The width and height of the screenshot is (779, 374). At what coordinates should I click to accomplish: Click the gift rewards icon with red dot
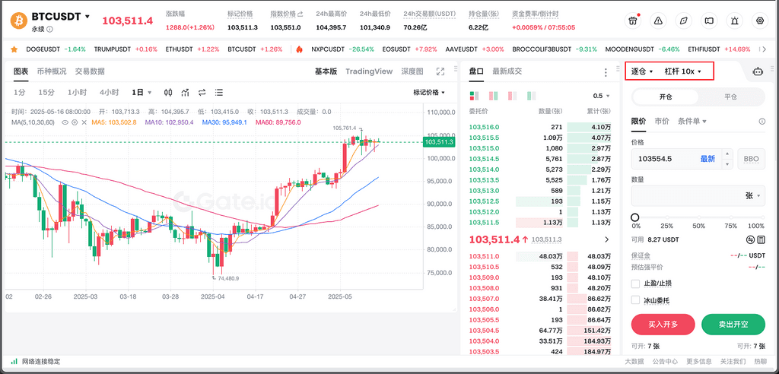pyautogui.click(x=633, y=21)
